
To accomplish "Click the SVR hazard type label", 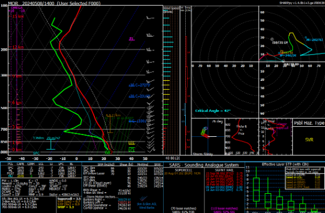I will 309,140.
